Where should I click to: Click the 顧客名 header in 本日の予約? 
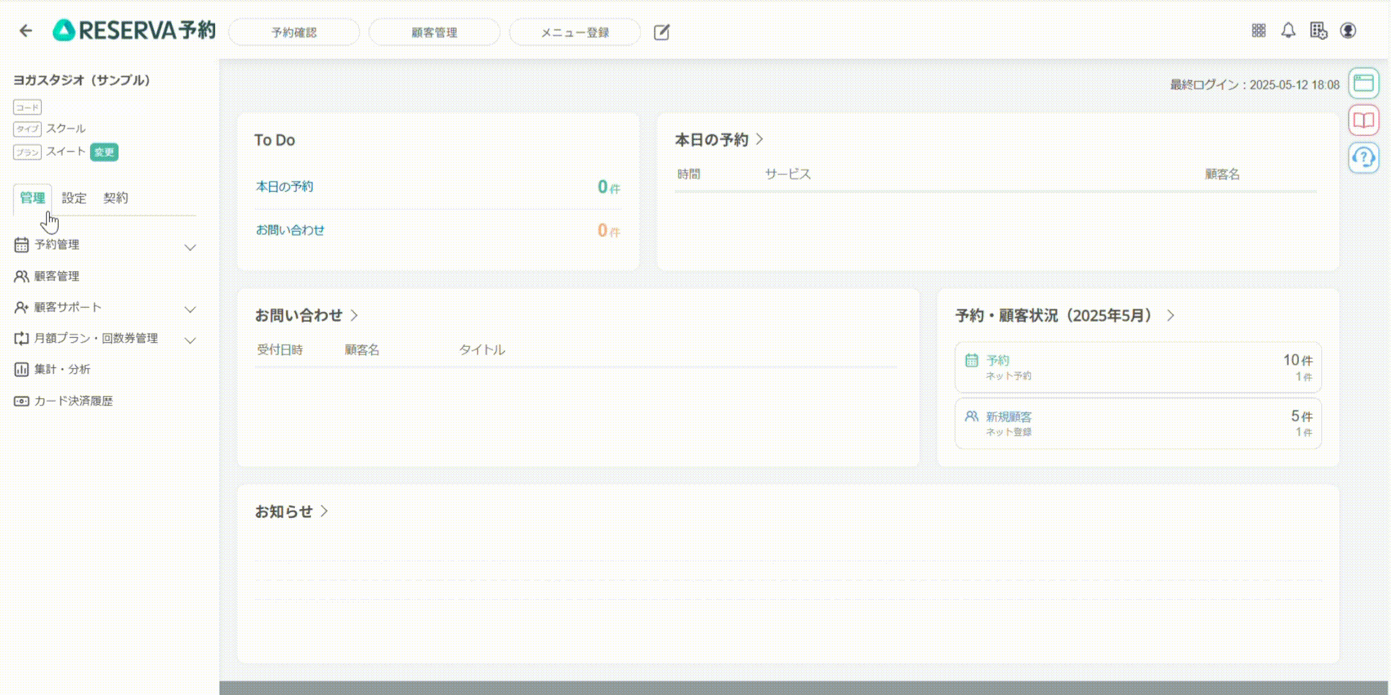click(x=1222, y=174)
